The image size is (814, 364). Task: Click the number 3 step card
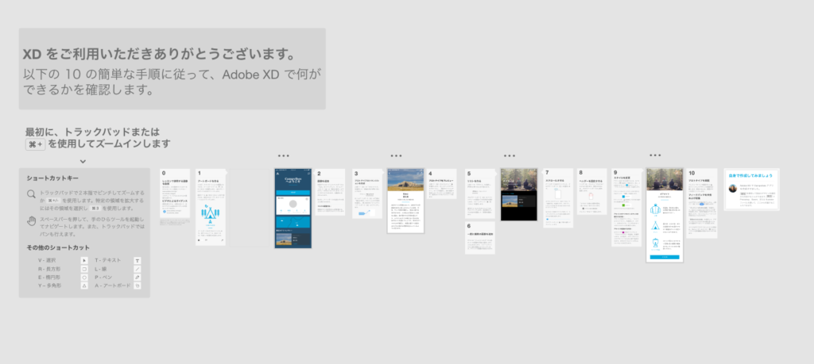click(367, 193)
